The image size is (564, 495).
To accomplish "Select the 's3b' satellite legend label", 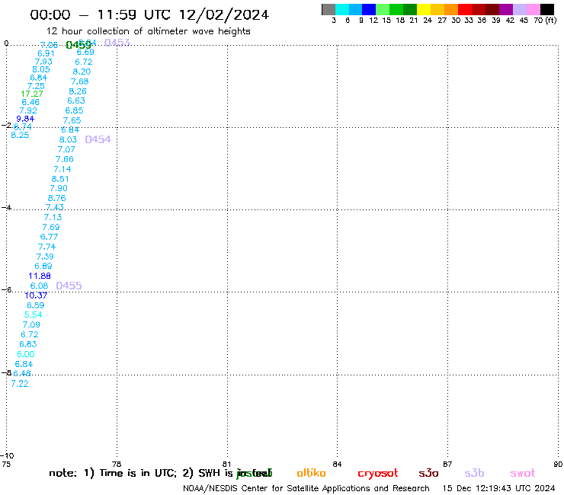I will coord(474,473).
